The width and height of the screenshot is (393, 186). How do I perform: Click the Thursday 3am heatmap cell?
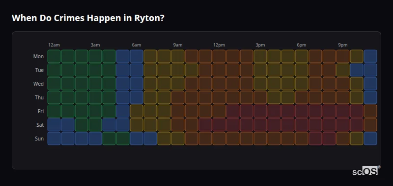pos(95,97)
